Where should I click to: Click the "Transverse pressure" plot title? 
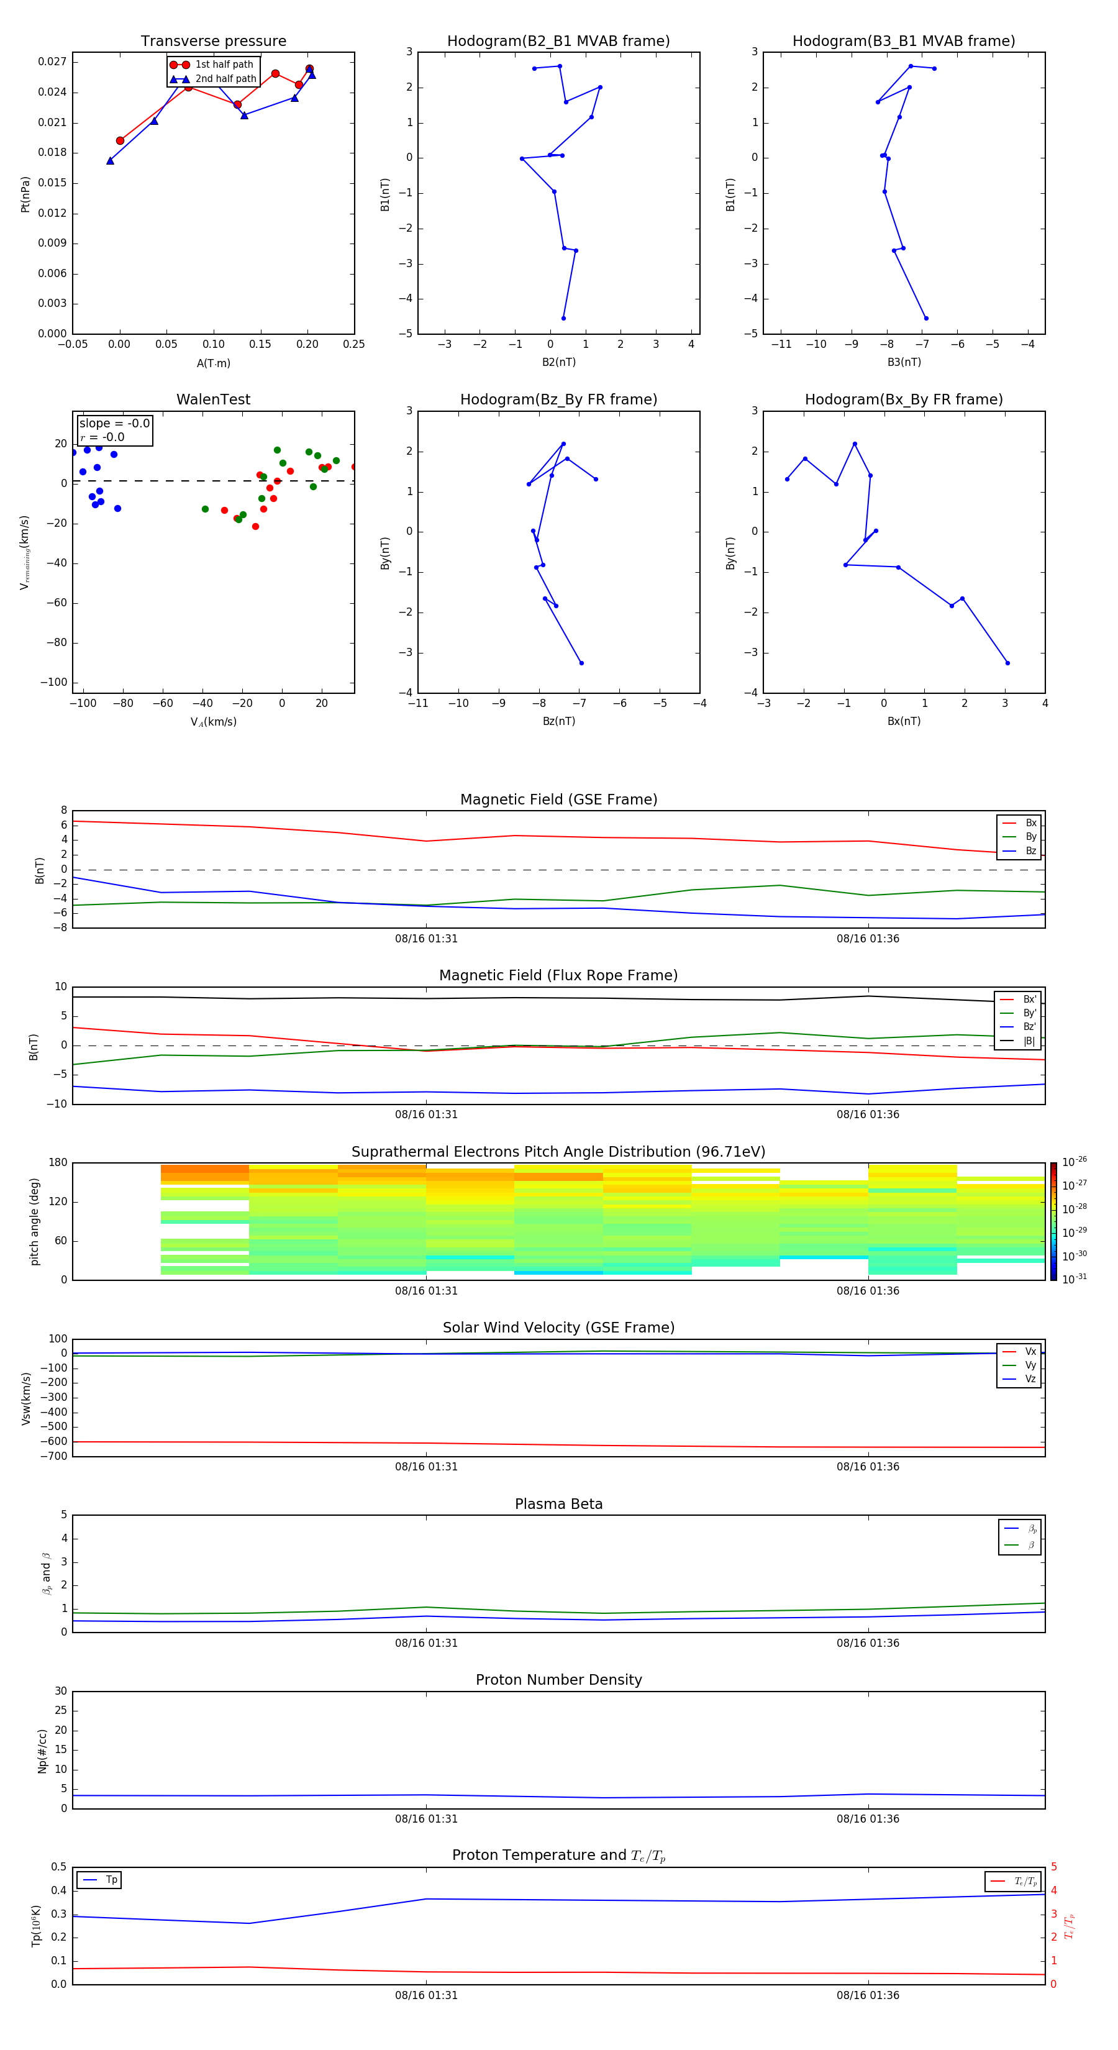coord(213,42)
